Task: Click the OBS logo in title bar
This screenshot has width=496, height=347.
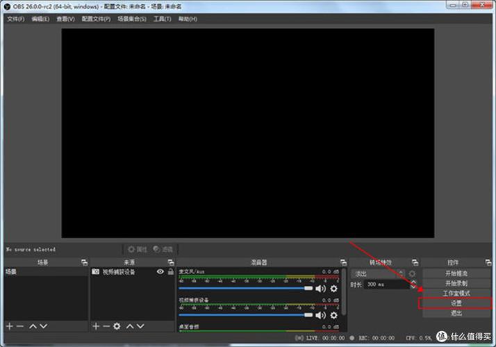Action: tap(7, 6)
